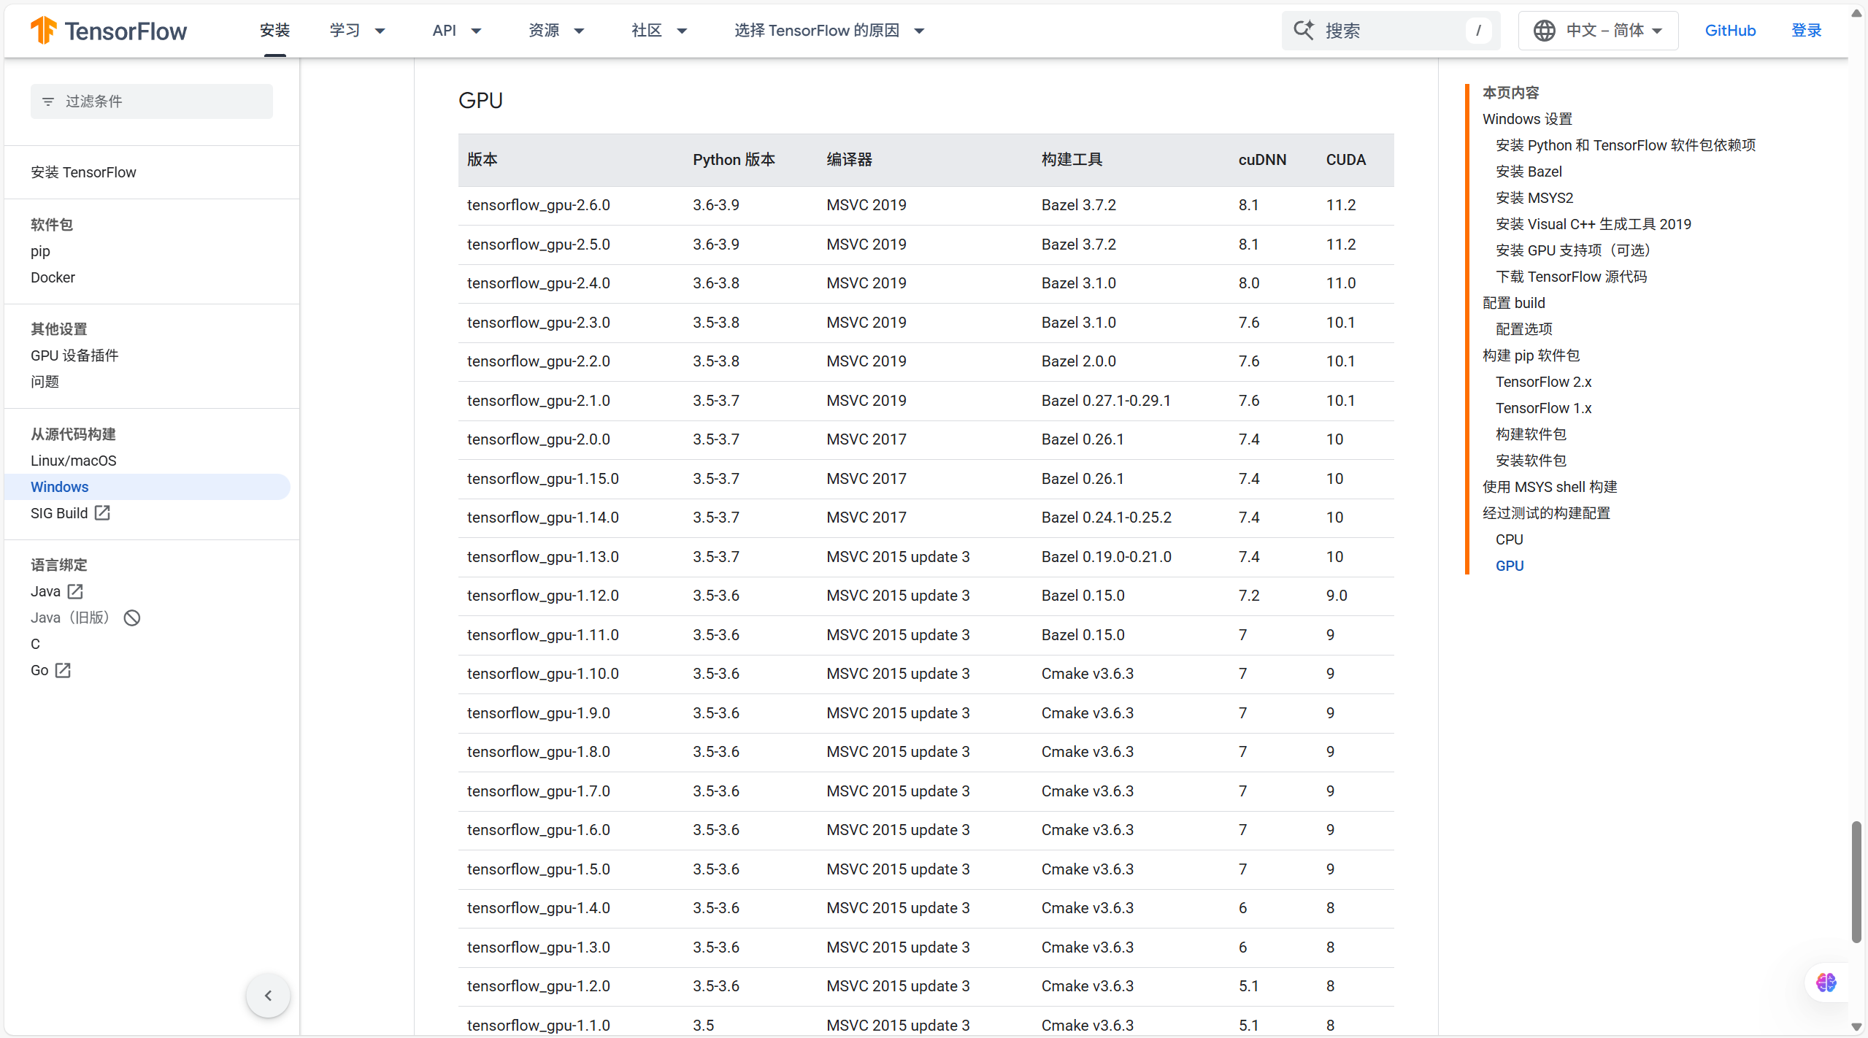Jump to Windows 设置 section

(x=1527, y=119)
